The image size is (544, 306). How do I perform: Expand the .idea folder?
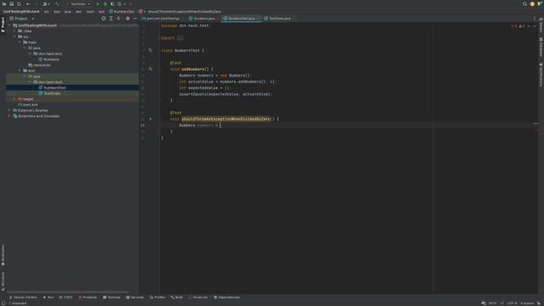(14, 31)
